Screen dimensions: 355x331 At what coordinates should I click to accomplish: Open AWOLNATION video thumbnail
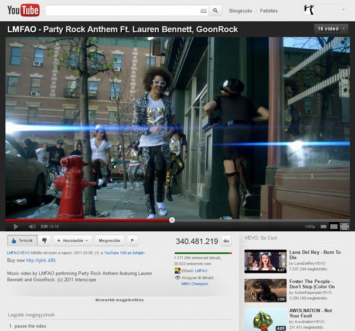(265, 319)
